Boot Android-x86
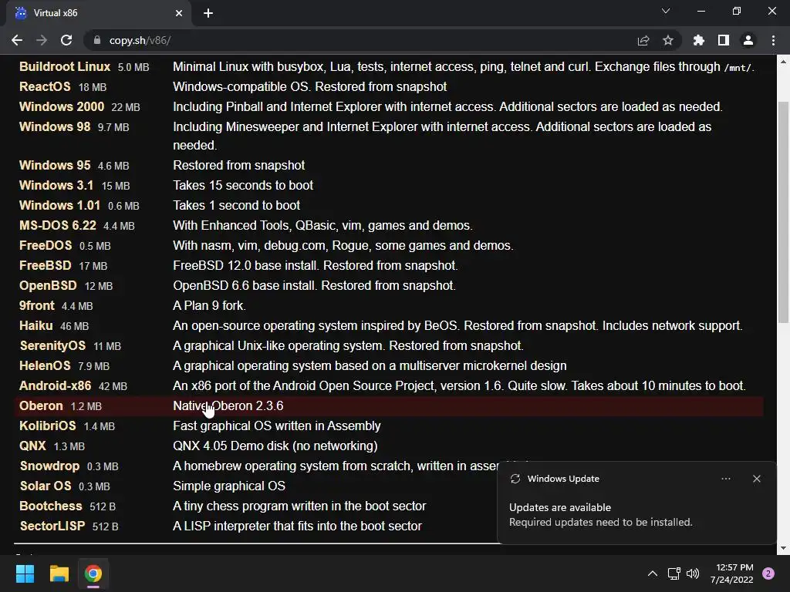 point(55,386)
